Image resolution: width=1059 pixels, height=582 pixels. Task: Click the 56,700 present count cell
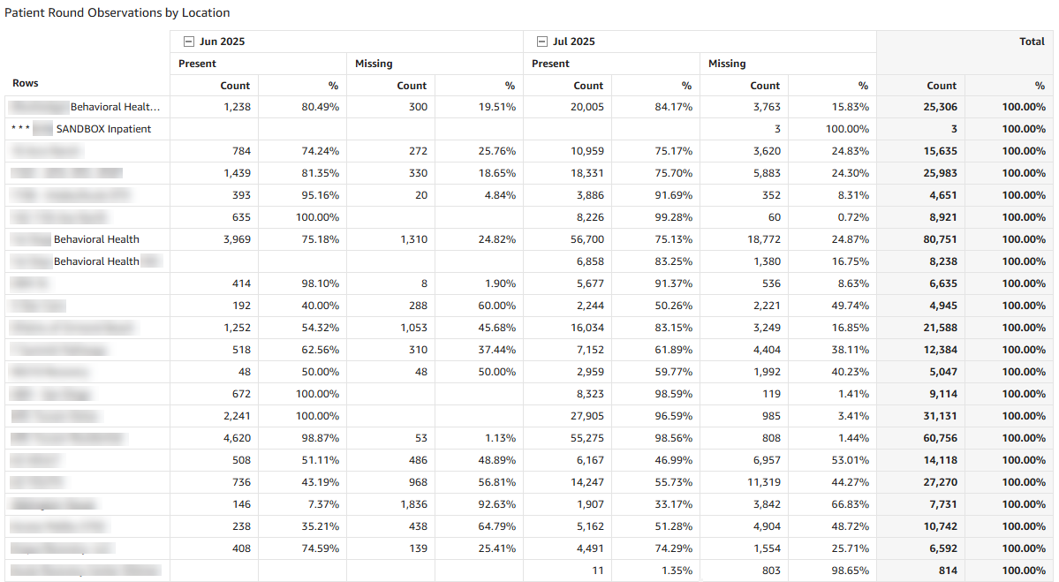pyautogui.click(x=586, y=239)
